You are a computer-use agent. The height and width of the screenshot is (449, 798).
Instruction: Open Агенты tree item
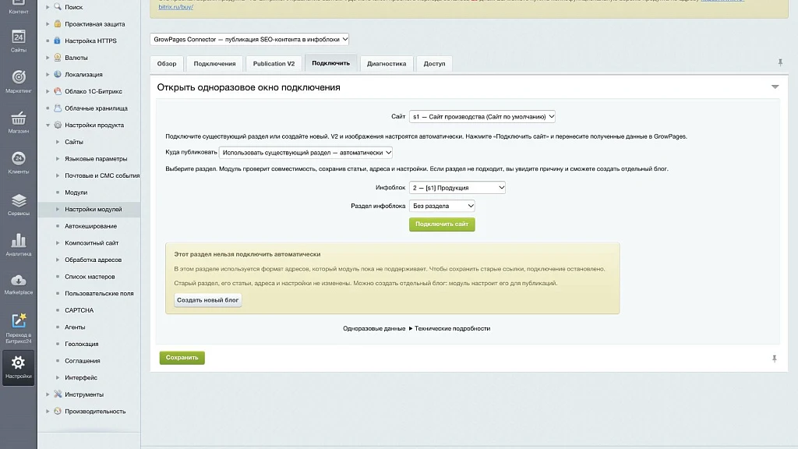(75, 327)
